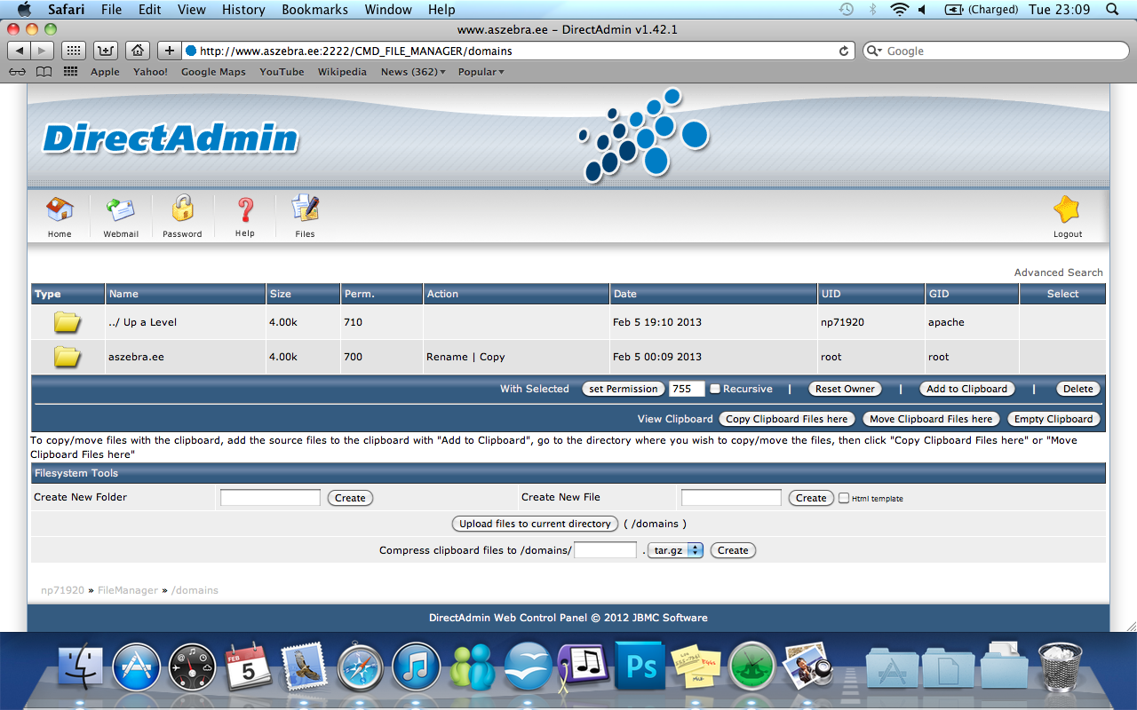Click the Add to Clipboard button
This screenshot has height=710, width=1137.
click(966, 389)
